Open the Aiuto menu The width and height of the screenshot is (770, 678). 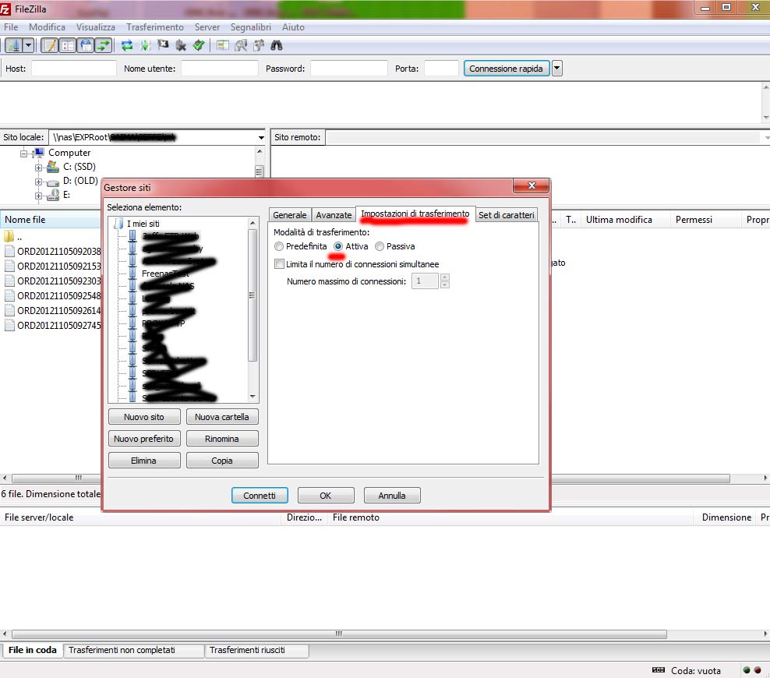tap(293, 27)
